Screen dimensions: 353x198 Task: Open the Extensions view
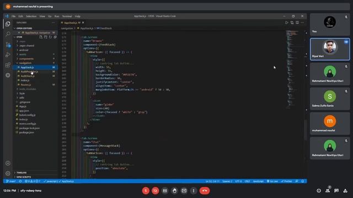pyautogui.click(x=8, y=65)
